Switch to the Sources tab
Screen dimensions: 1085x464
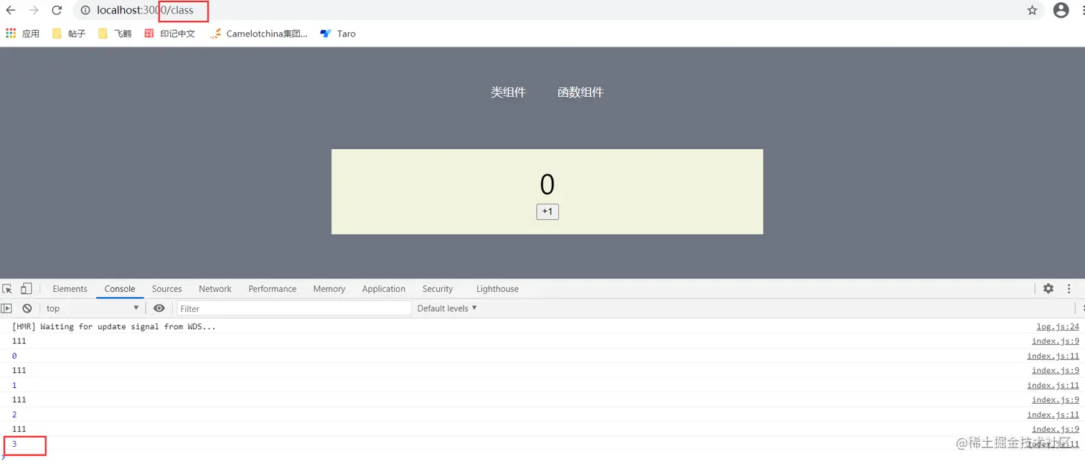[166, 289]
